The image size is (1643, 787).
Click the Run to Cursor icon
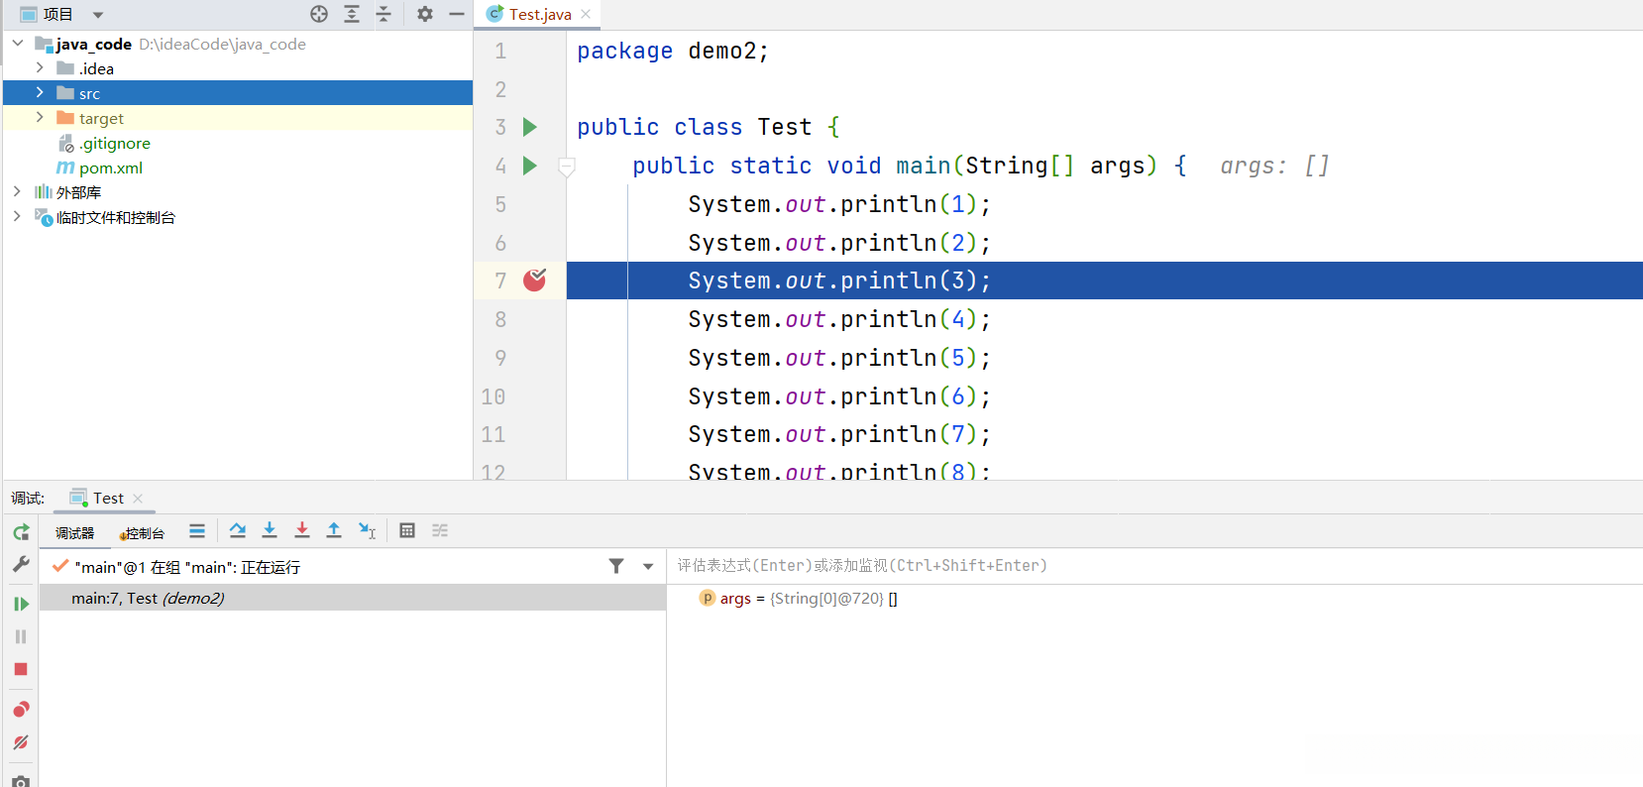click(x=367, y=530)
